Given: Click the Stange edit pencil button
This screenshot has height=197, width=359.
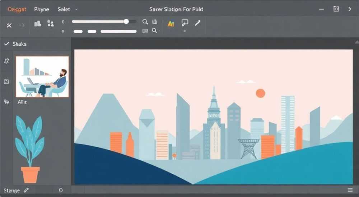Looking at the screenshot, I should click(x=26, y=190).
